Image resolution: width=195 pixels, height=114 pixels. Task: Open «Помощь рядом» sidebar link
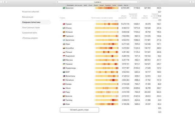point(30,38)
